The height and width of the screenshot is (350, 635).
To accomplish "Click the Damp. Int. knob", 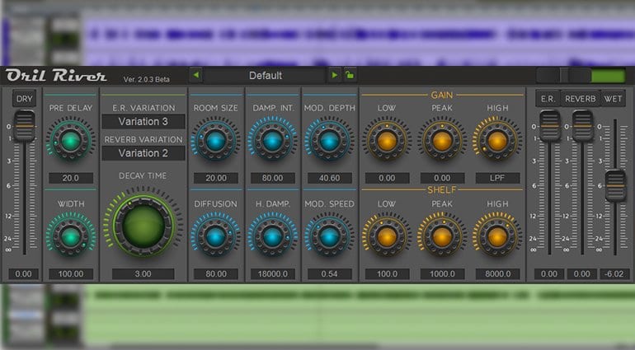I will point(272,141).
